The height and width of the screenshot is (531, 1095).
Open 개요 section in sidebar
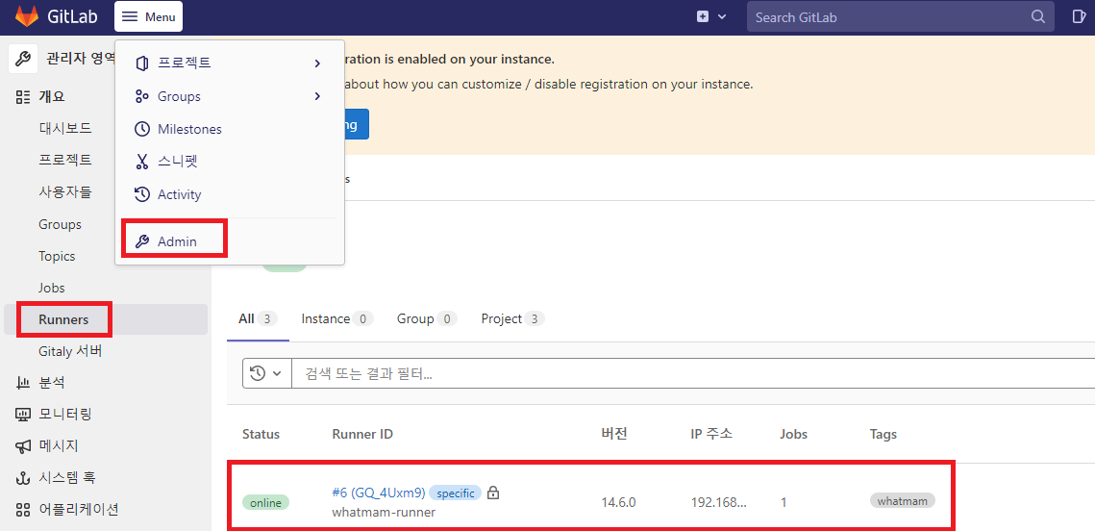[x=52, y=96]
